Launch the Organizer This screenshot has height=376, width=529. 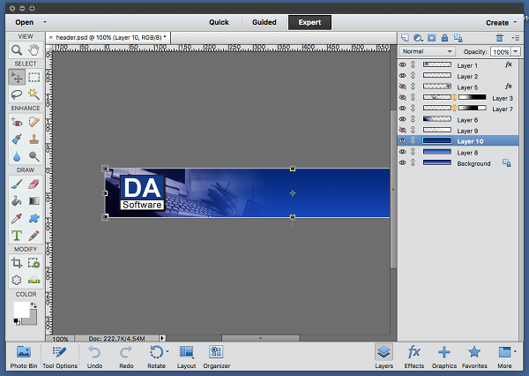[217, 357]
